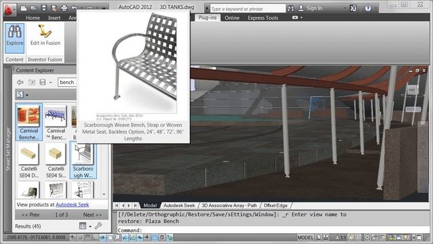Expand InfoCenter arrow beside search box
Image resolution: width=433 pixels, height=244 pixels.
(207, 8)
